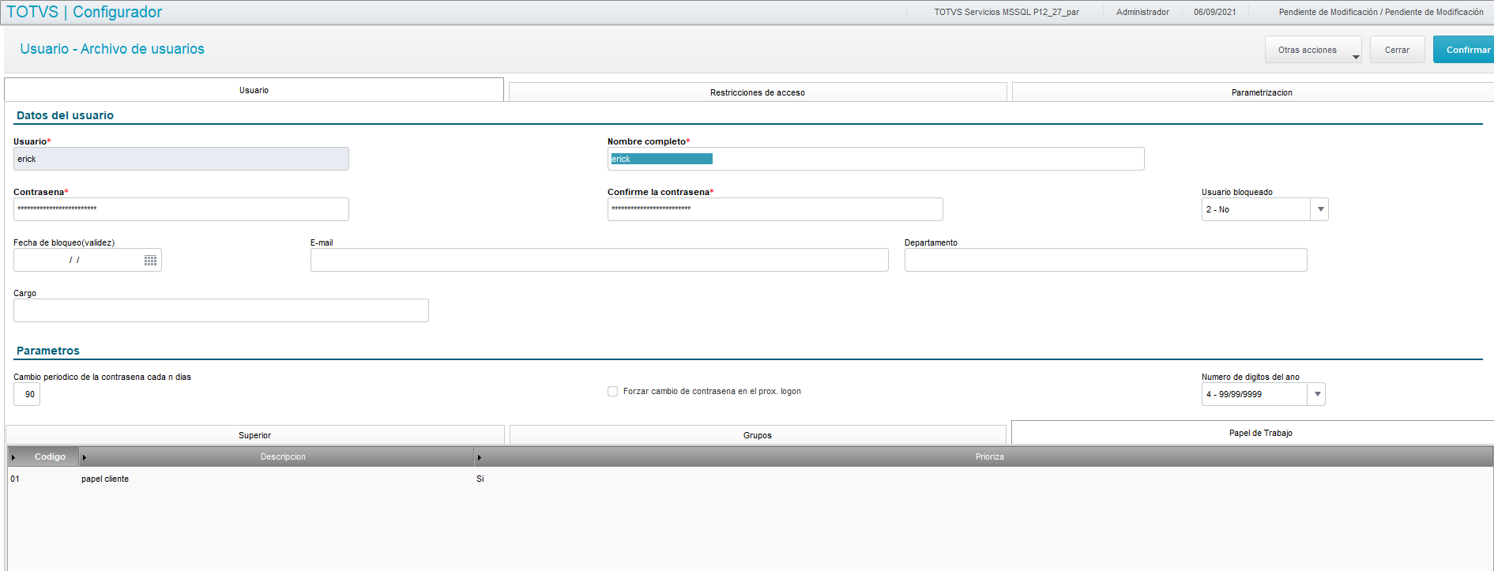Open the Usuario bloqueado dropdown
1494x571 pixels.
[1320, 209]
